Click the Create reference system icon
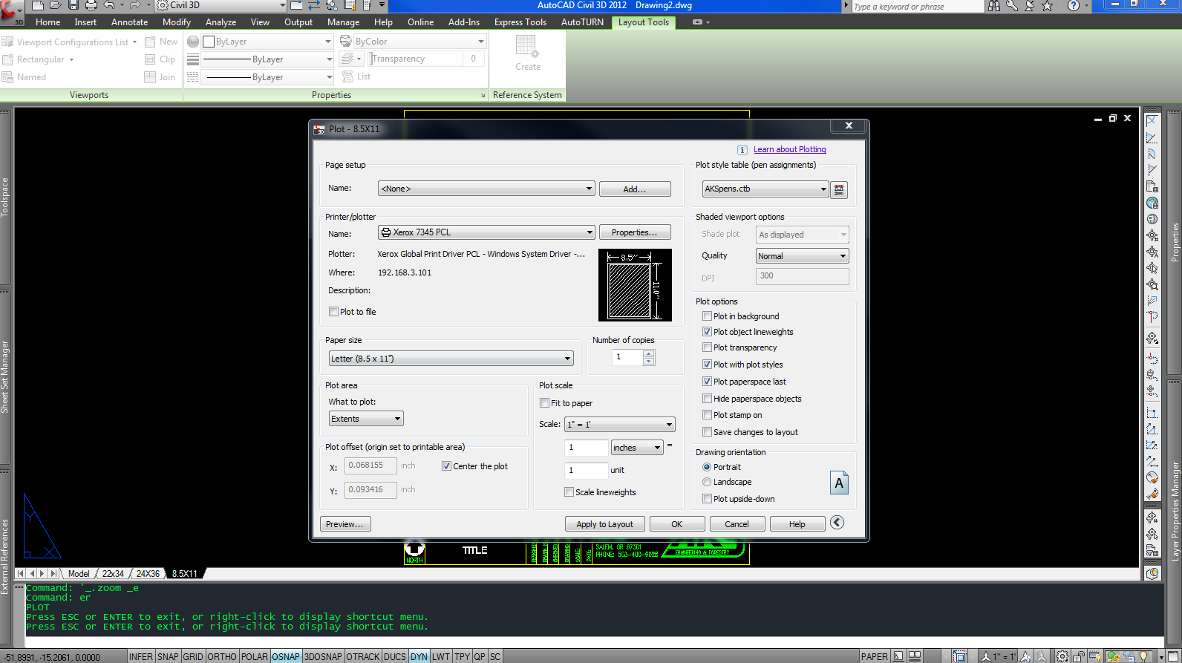The width and height of the screenshot is (1182, 663). tap(527, 48)
